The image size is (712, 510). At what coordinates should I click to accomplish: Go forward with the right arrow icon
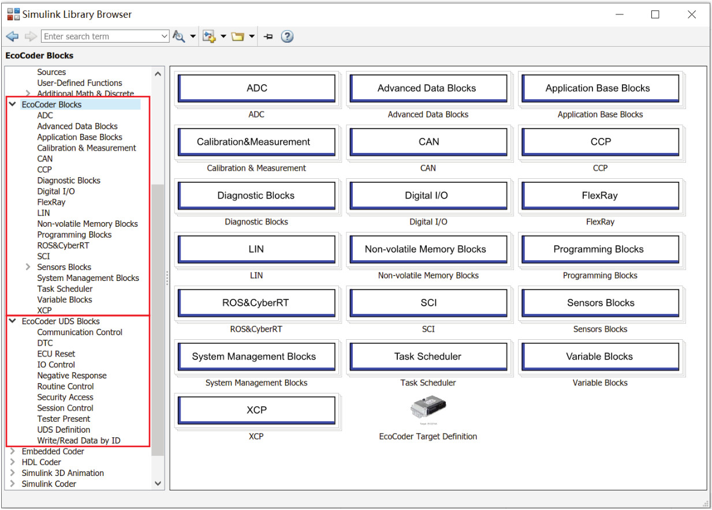31,36
